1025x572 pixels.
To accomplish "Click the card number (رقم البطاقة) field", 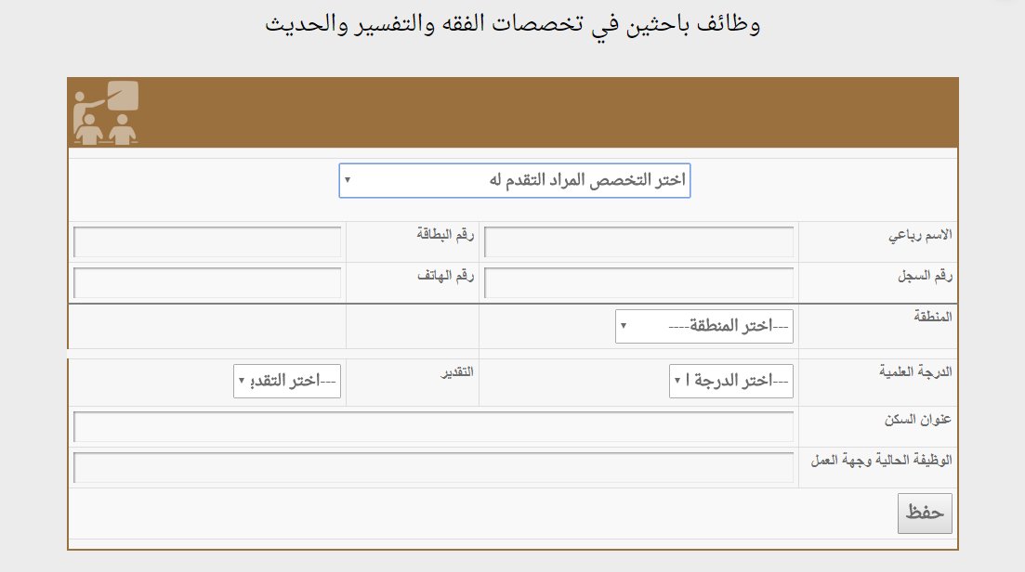I will point(207,242).
